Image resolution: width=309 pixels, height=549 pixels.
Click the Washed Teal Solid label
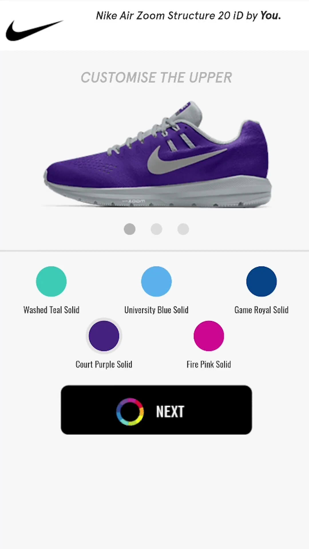pyautogui.click(x=51, y=310)
